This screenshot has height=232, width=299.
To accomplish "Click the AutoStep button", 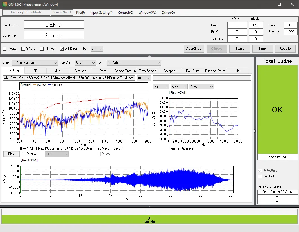I will point(194,49).
